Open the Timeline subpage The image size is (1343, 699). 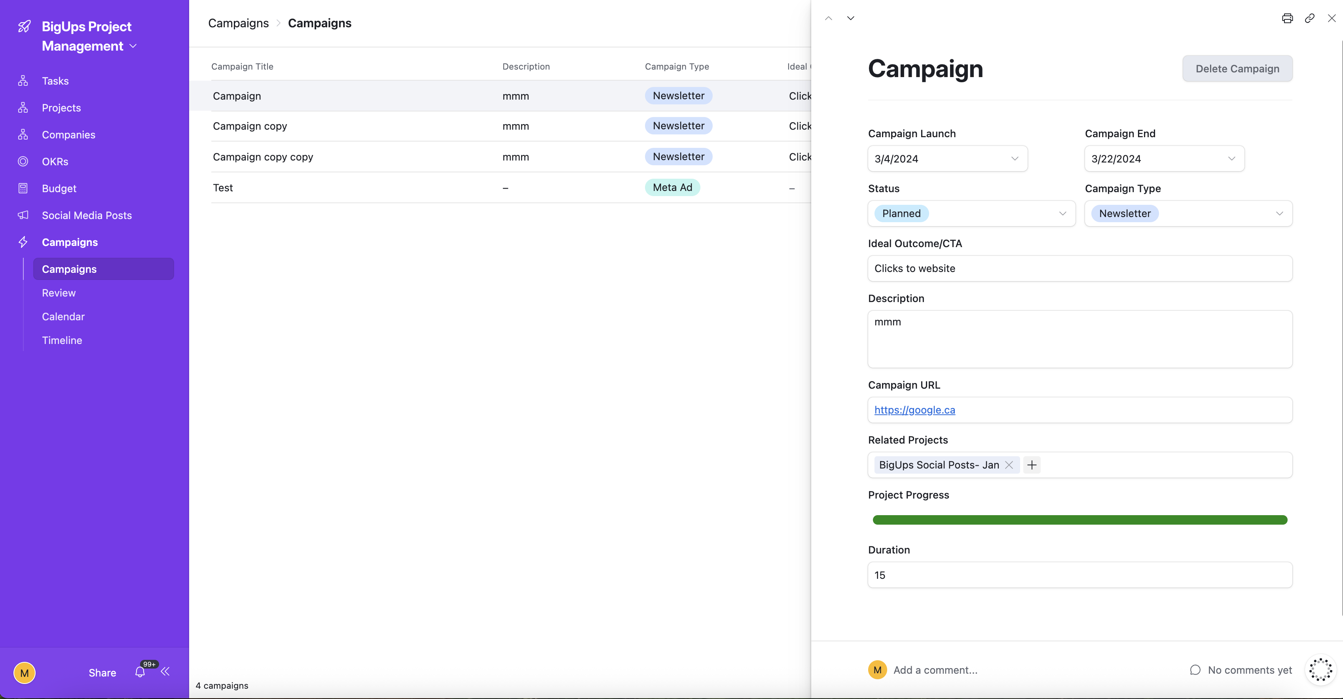[62, 340]
